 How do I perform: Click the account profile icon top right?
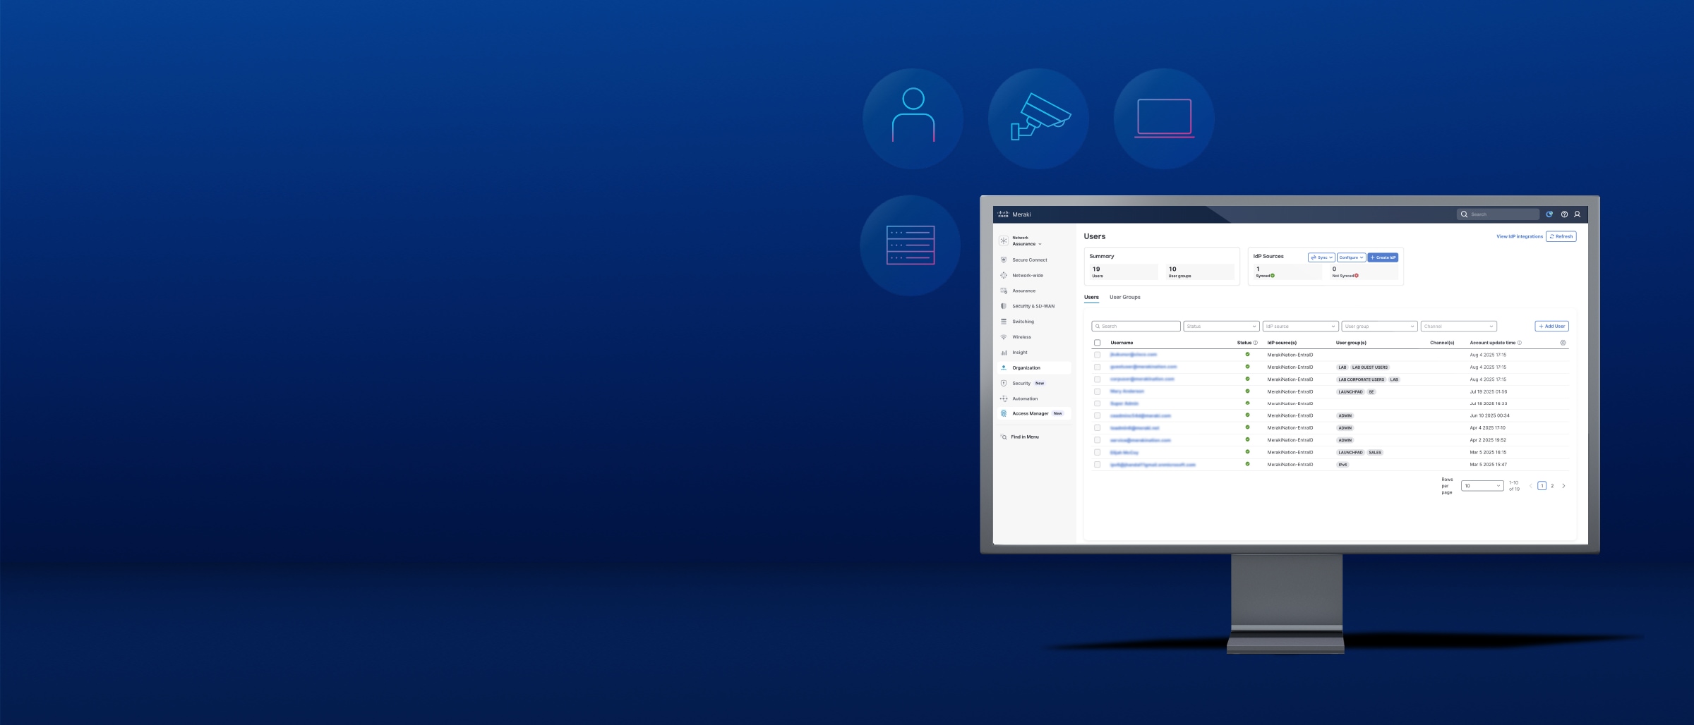tap(1577, 214)
